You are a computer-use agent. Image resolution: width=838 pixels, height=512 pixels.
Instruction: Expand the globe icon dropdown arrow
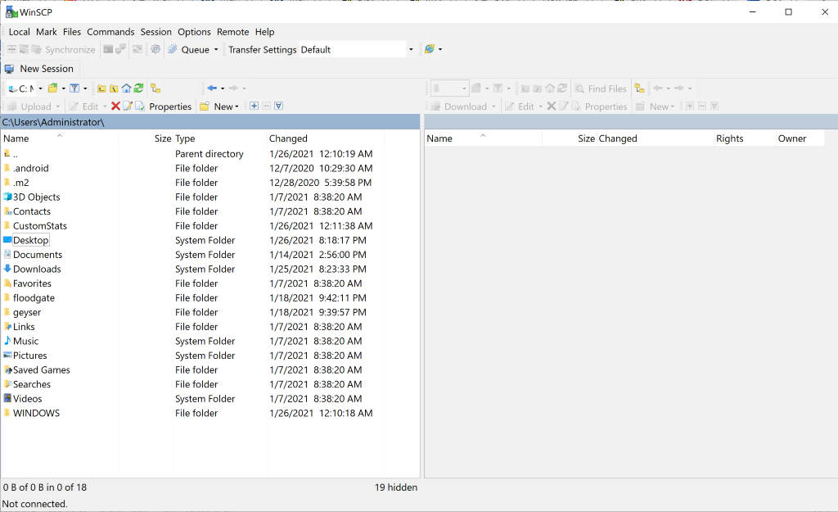tap(440, 49)
